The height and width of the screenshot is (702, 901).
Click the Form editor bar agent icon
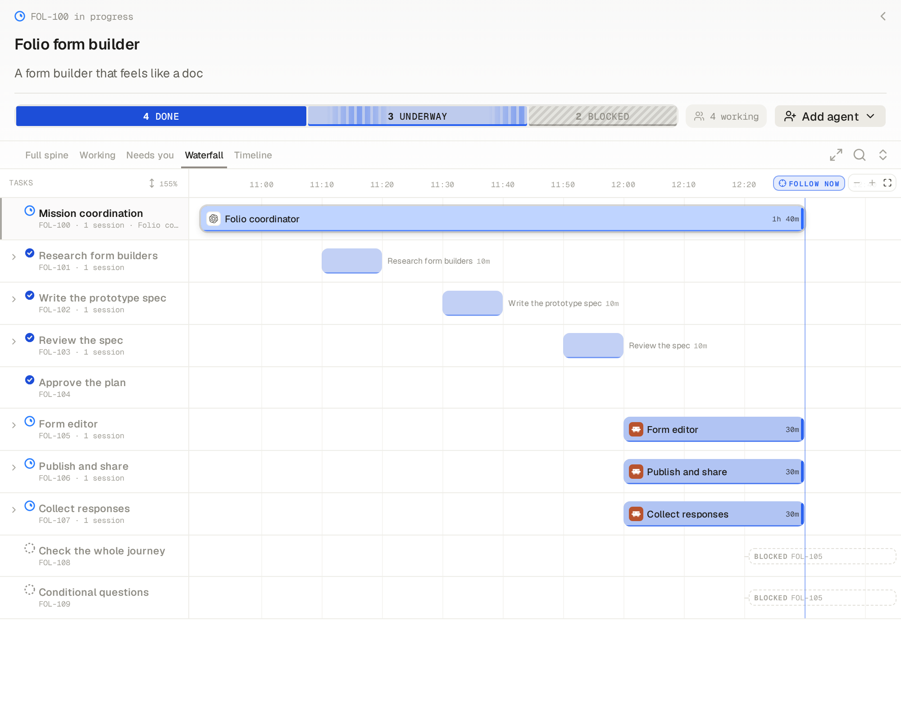tap(636, 429)
